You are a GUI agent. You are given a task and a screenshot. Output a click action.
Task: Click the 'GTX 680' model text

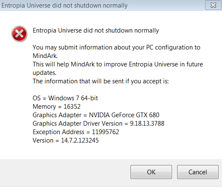pos(148,115)
